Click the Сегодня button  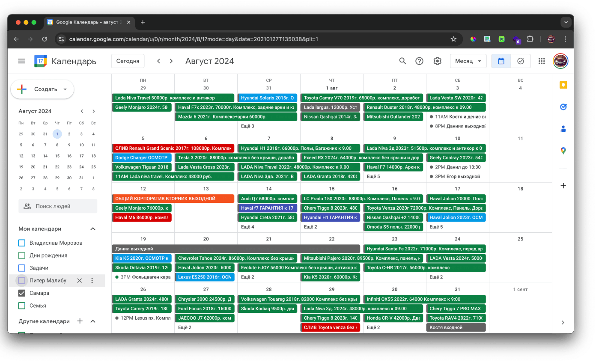click(x=128, y=61)
